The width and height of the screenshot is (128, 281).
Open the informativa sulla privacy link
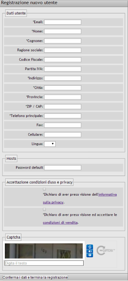pyautogui.click(x=80, y=198)
